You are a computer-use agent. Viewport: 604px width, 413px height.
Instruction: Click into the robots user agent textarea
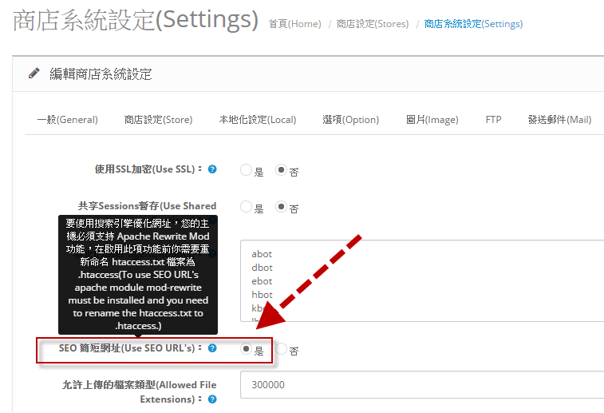point(422,280)
